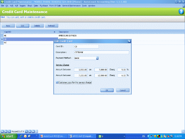Viewport: 185px width, 139px height.
Task: Go to next record navigation arrow
Action: click(x=26, y=132)
